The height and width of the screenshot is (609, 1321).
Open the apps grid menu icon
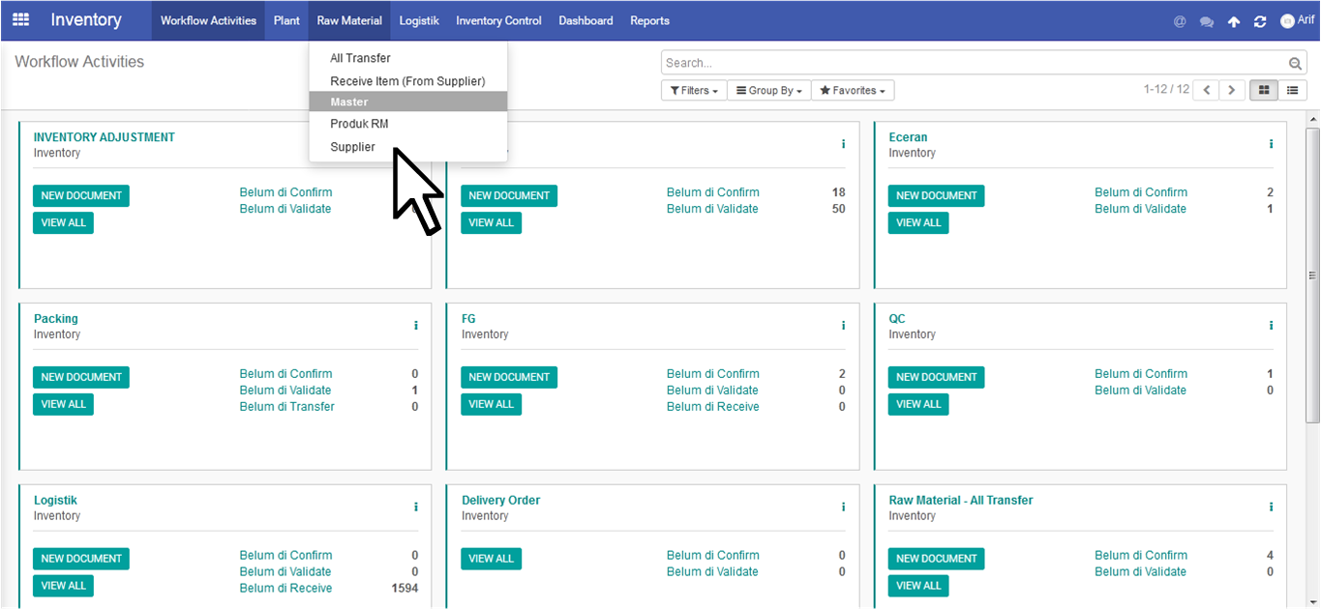point(20,20)
